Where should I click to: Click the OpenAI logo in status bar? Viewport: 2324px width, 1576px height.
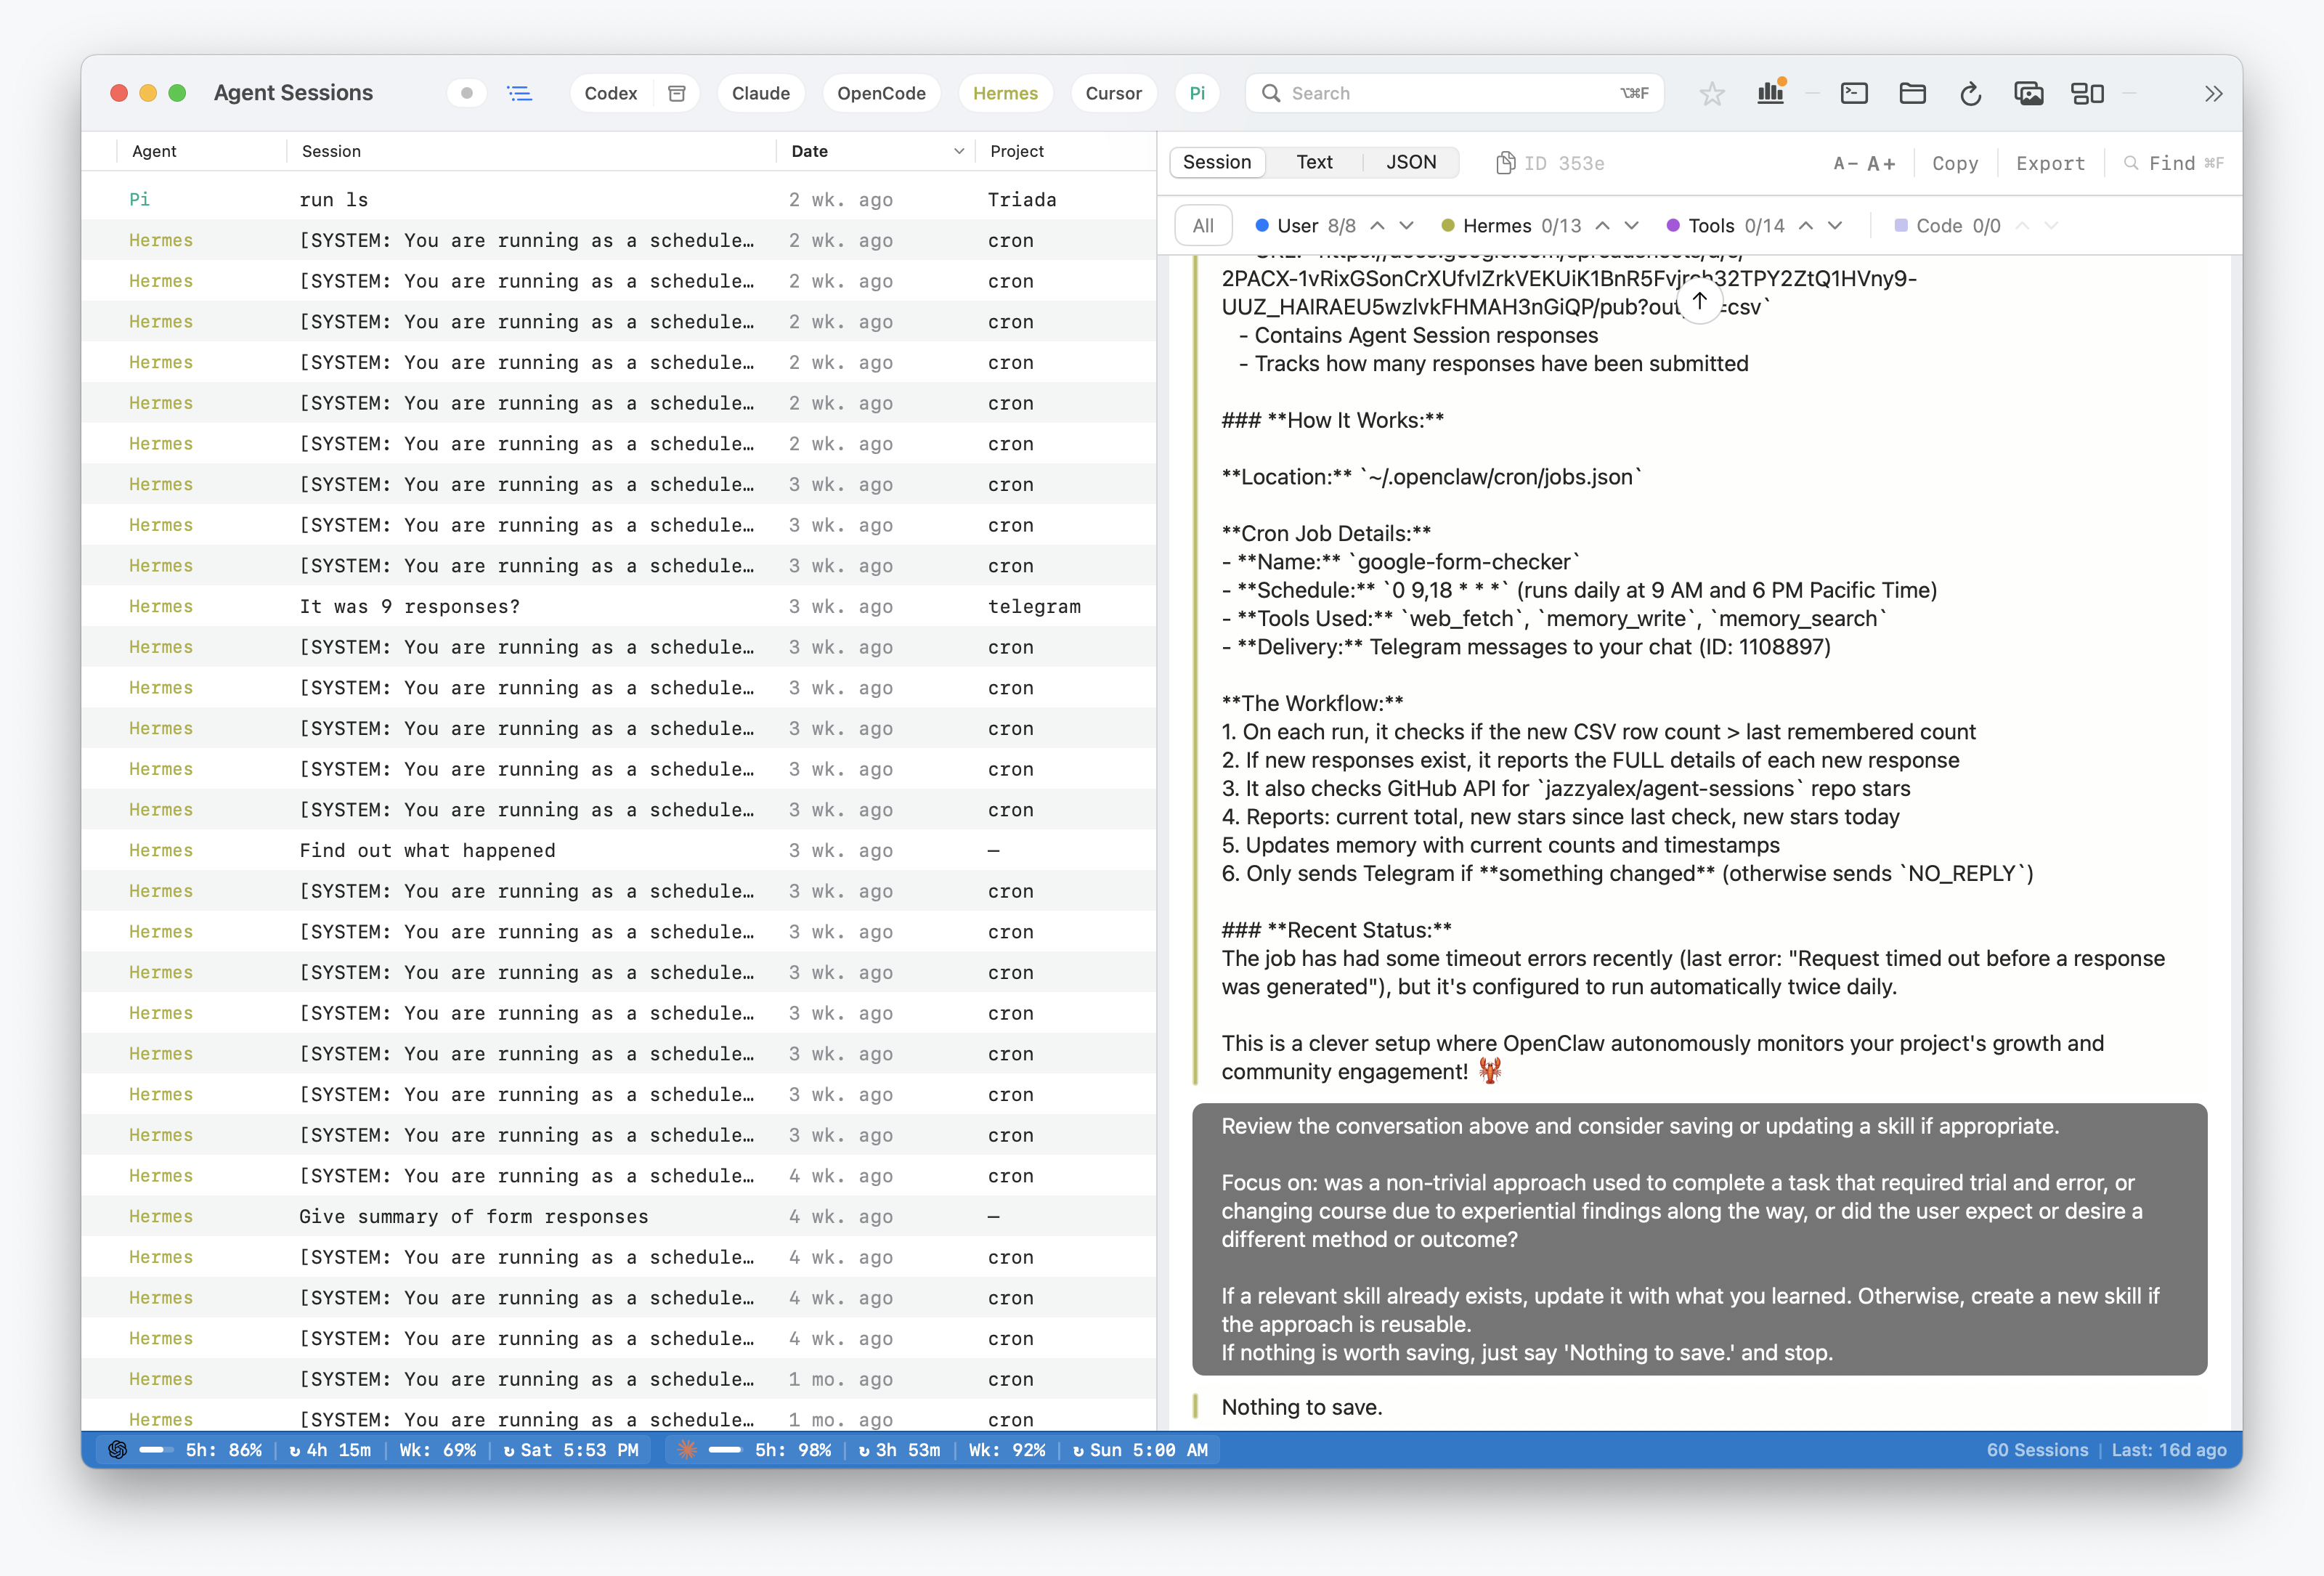117,1450
